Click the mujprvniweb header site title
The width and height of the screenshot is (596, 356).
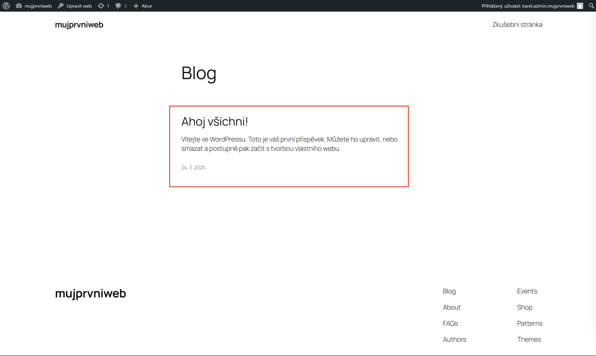79,25
